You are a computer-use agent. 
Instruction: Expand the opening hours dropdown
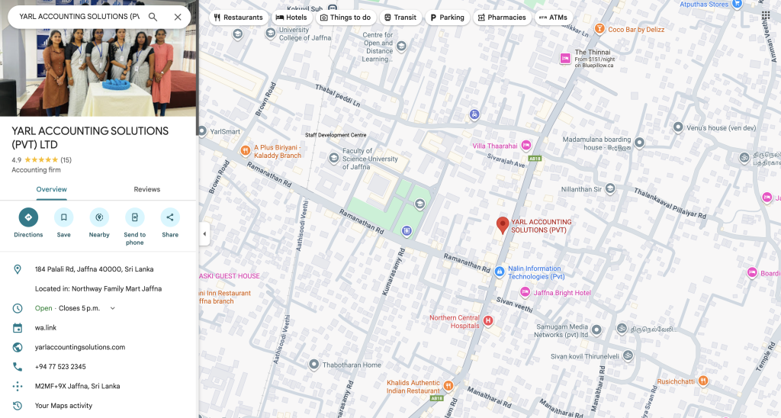click(x=113, y=308)
